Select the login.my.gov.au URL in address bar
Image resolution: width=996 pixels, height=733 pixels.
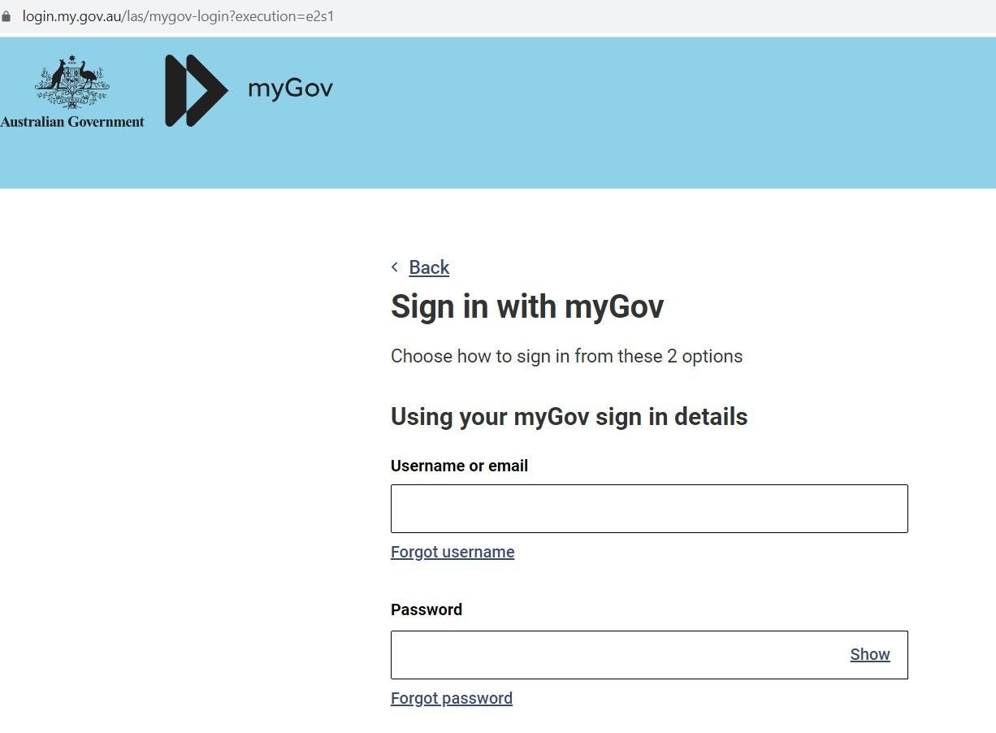[x=178, y=16]
